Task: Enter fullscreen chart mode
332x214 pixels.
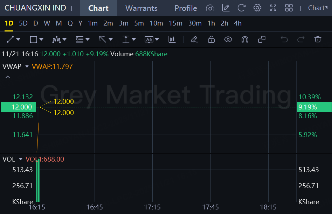Action: click(x=273, y=8)
